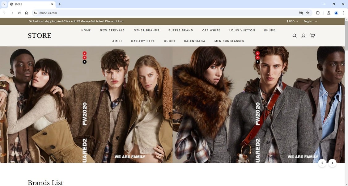Open NEW ARRIVALS menu item

112,30
